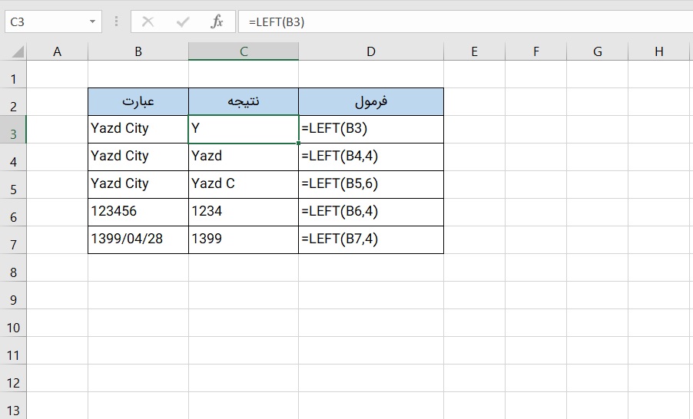Select cell B7 with date 1399/04/28
The width and height of the screenshot is (693, 419).
(x=138, y=239)
